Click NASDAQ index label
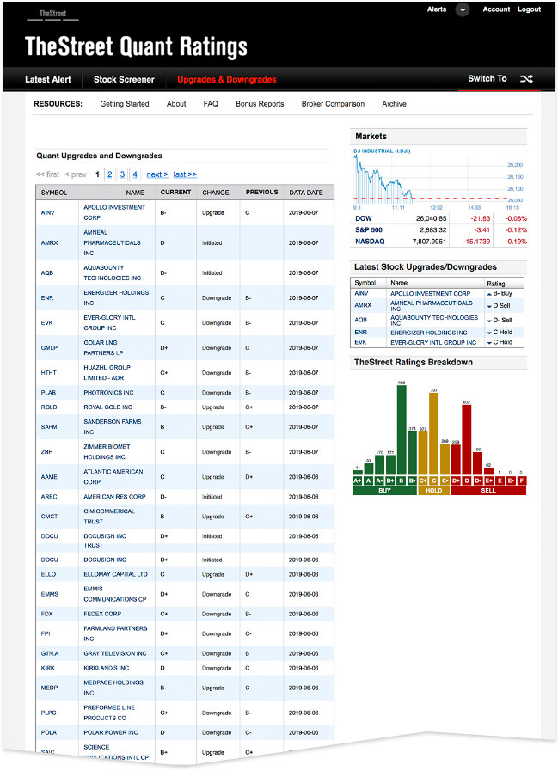This screenshot has height=771, width=558. [x=370, y=242]
